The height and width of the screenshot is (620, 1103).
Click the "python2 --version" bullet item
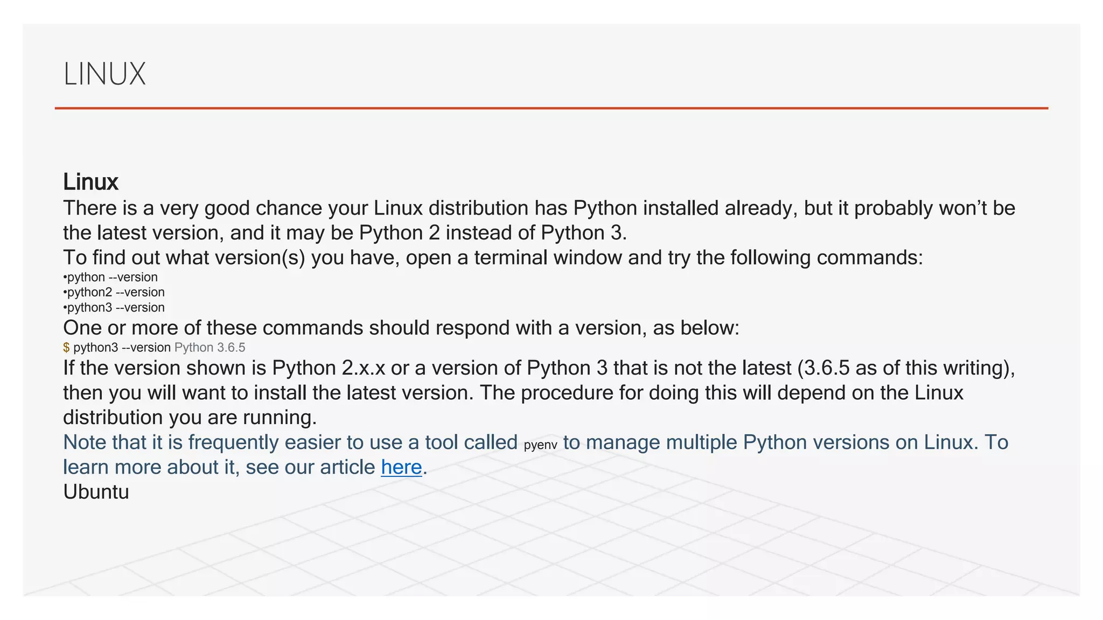(115, 292)
